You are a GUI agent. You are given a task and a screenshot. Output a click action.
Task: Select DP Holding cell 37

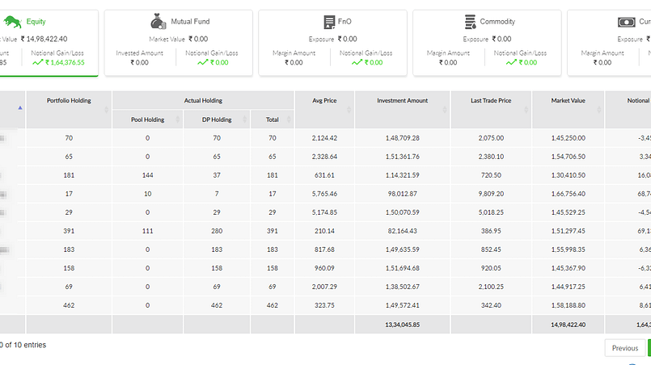coord(217,175)
